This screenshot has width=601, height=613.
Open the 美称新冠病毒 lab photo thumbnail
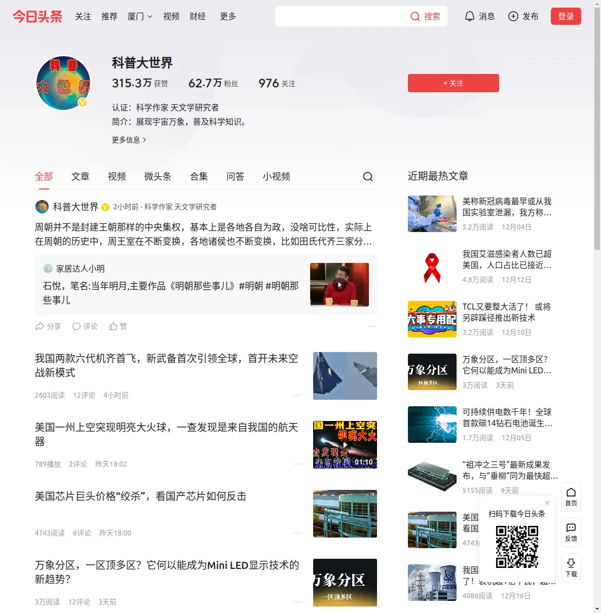click(432, 214)
